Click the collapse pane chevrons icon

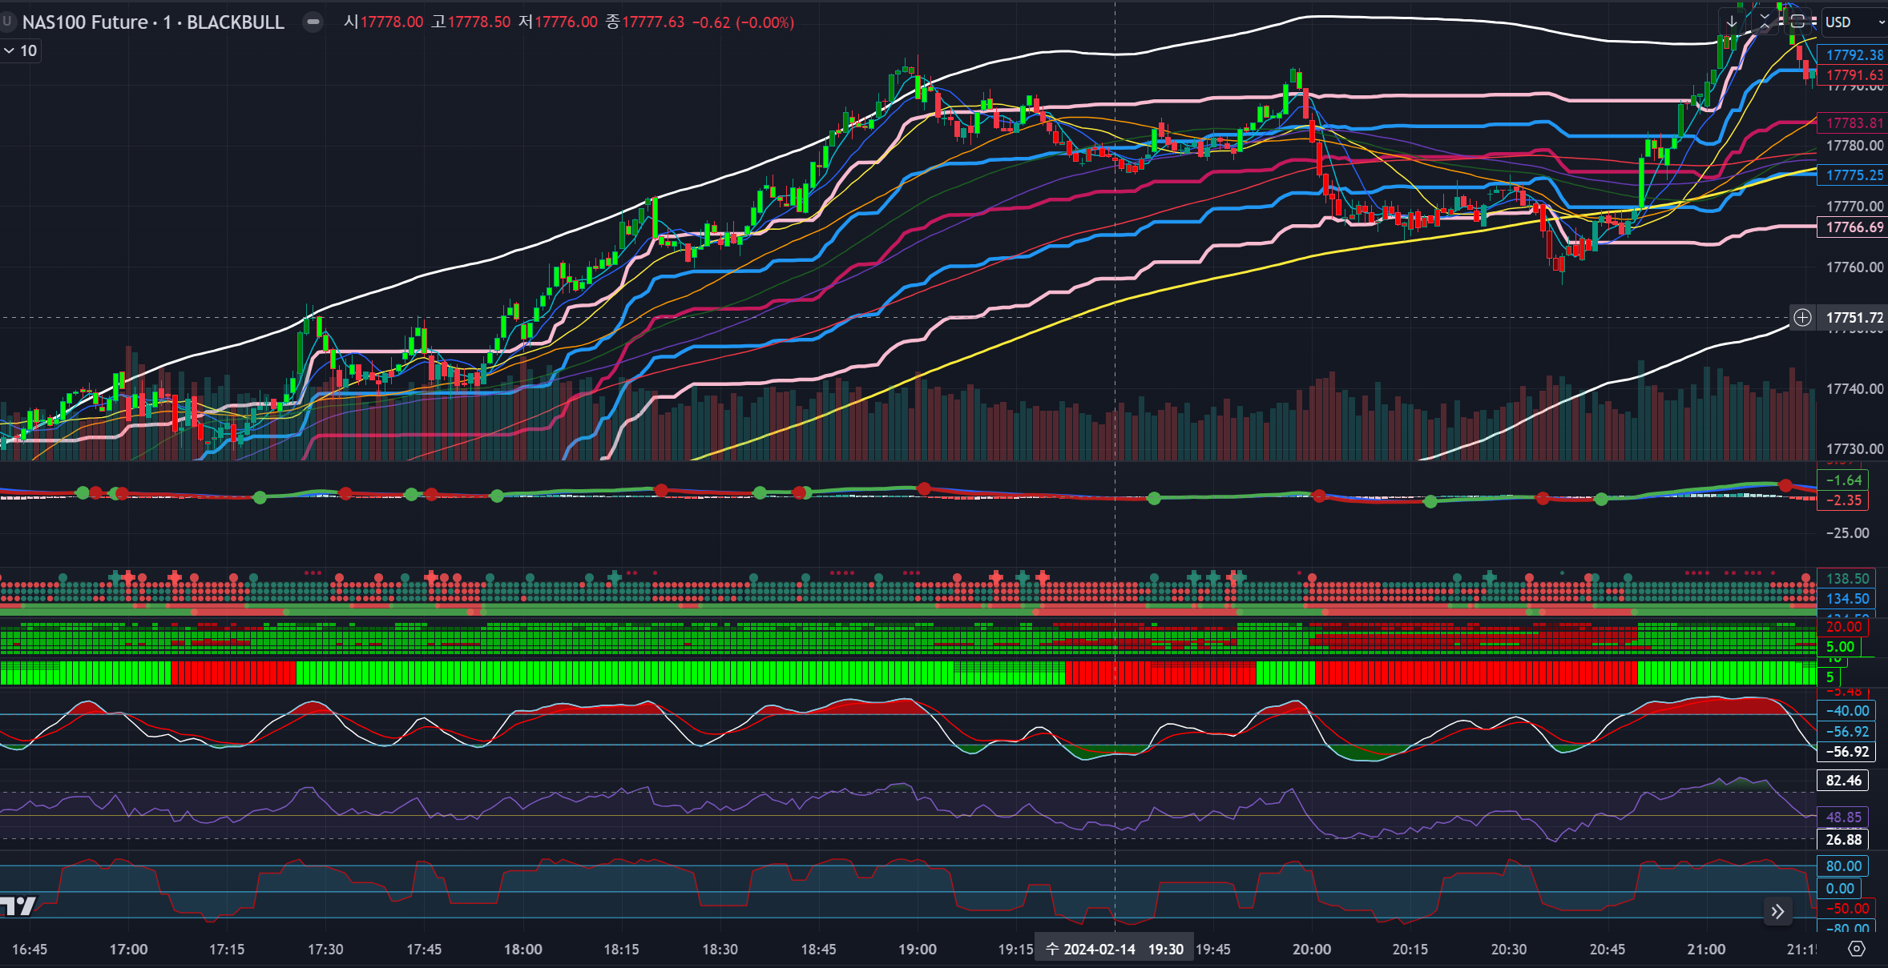pyautogui.click(x=1765, y=22)
